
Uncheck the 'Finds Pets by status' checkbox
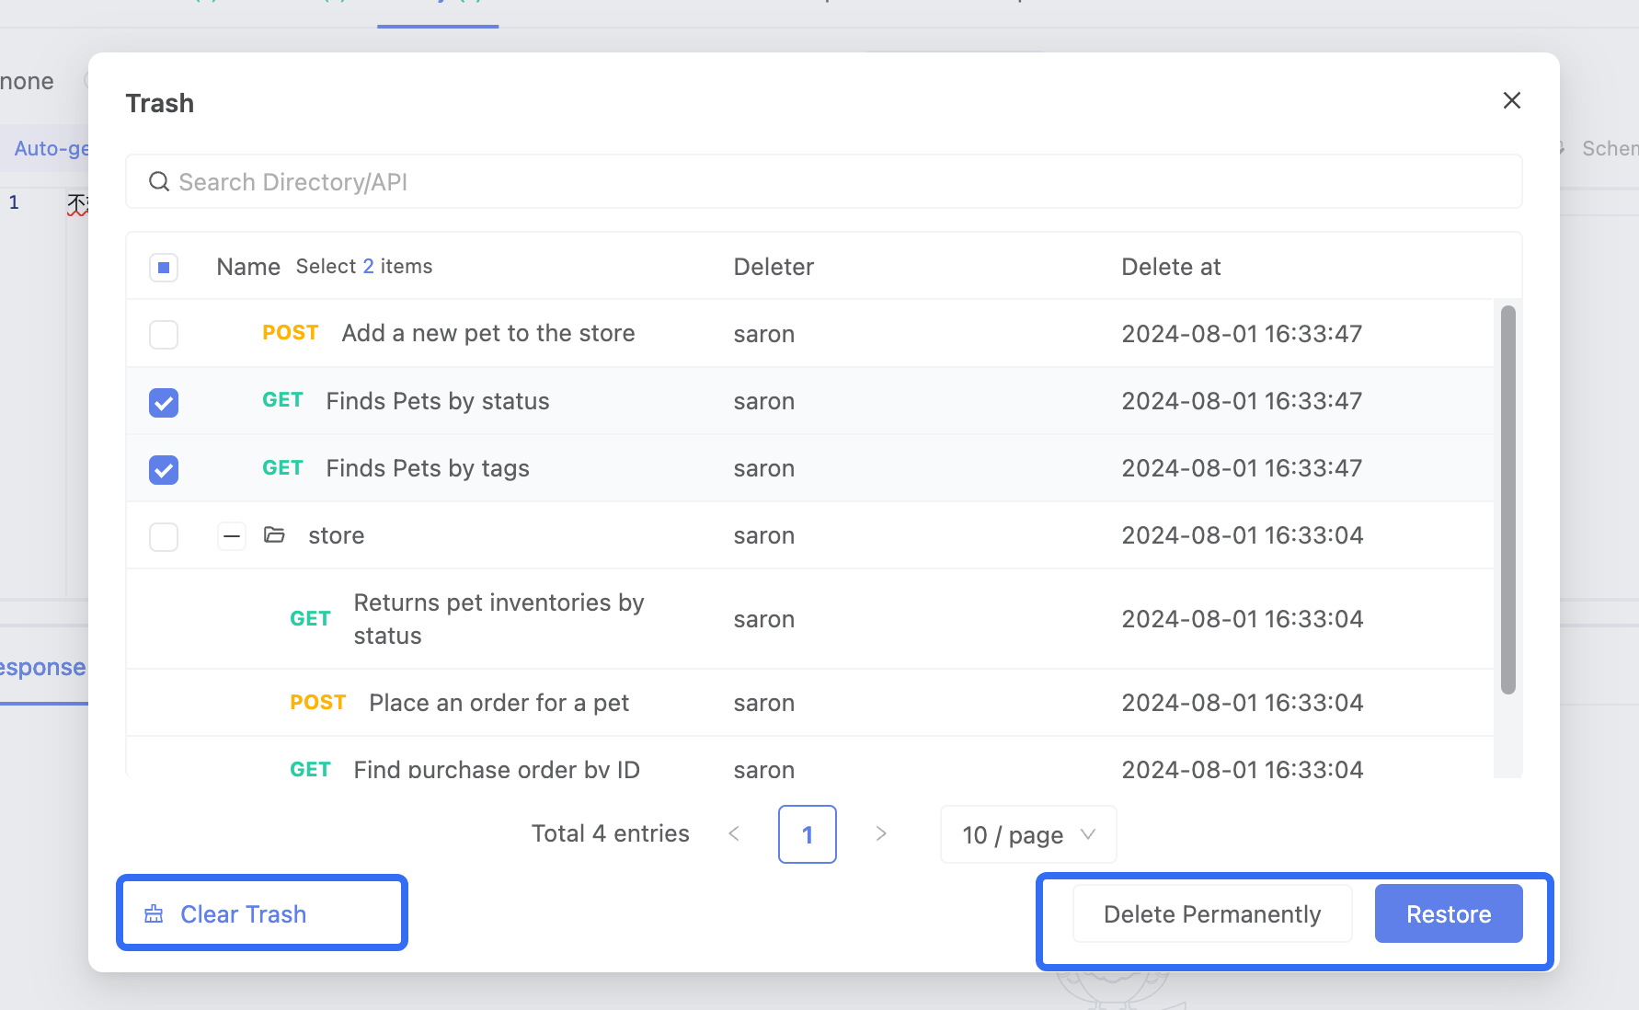[164, 402]
